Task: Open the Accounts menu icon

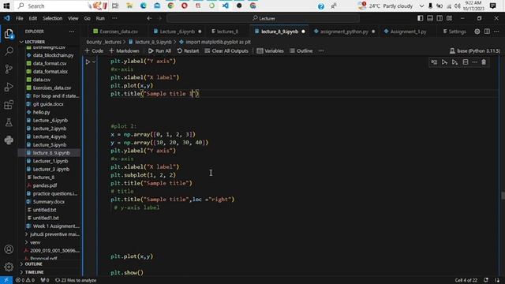Action: (9, 249)
